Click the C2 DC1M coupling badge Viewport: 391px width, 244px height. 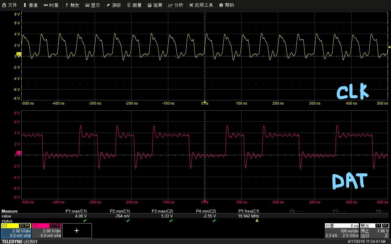tap(55, 225)
